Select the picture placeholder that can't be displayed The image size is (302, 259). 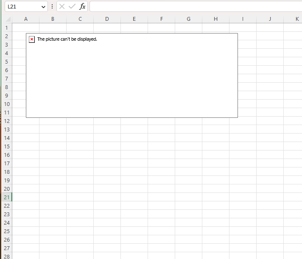[x=132, y=75]
